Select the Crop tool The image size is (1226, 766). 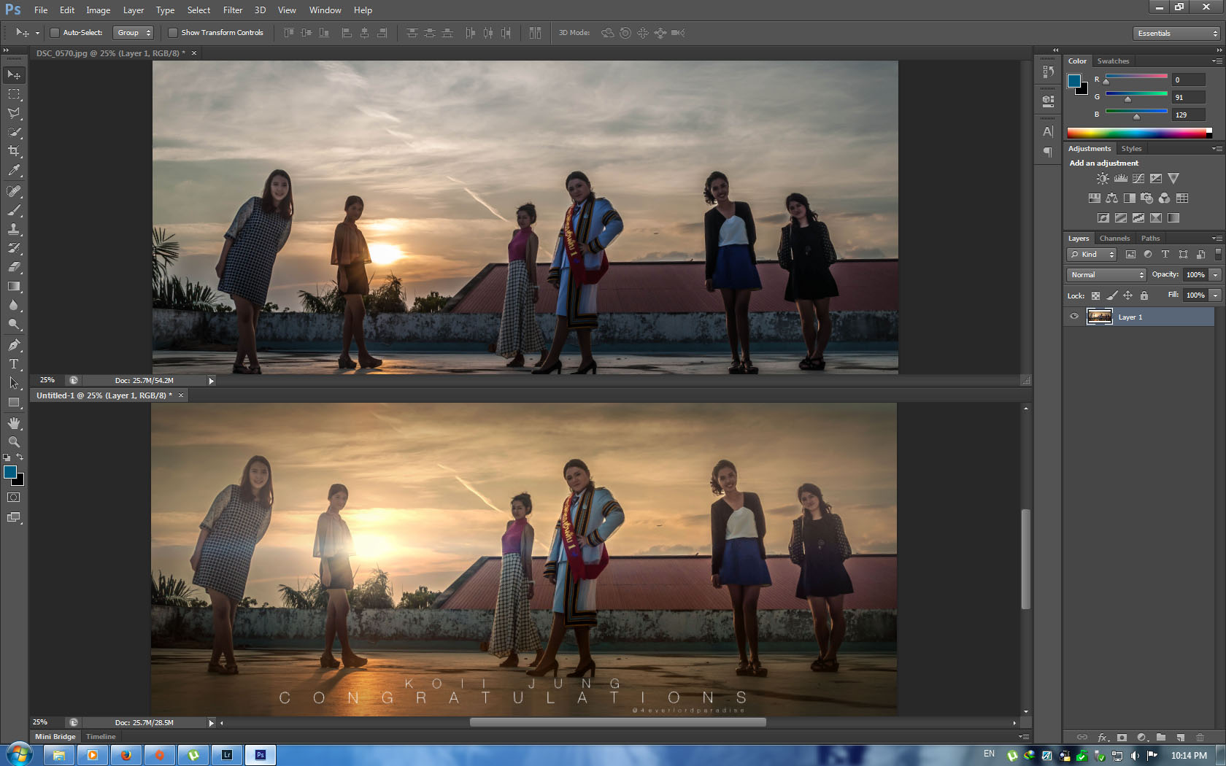(14, 151)
